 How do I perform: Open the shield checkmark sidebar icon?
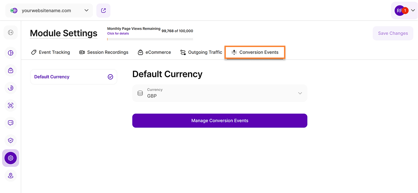click(x=10, y=140)
